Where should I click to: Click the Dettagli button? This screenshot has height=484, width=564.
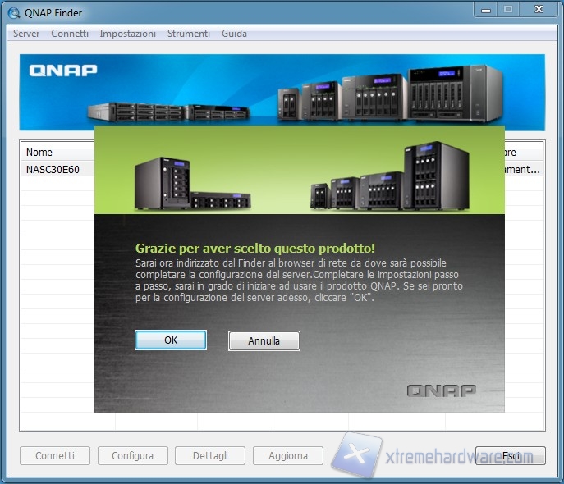tap(210, 456)
